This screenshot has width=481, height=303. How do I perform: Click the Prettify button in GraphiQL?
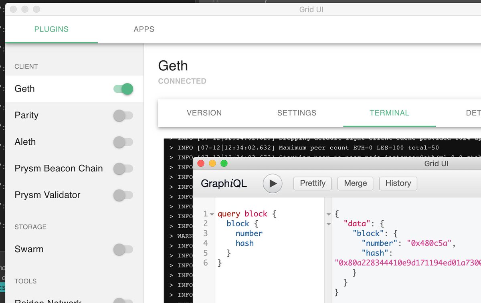tap(313, 183)
